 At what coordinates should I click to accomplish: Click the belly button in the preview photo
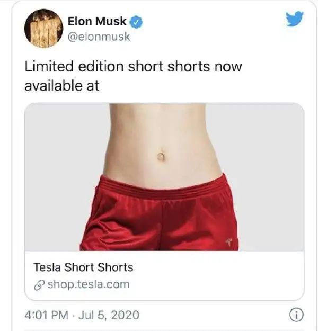[x=161, y=156]
